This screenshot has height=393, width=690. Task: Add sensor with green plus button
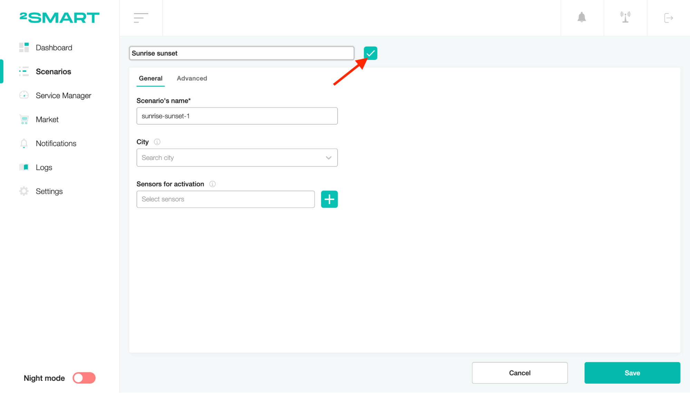[329, 199]
